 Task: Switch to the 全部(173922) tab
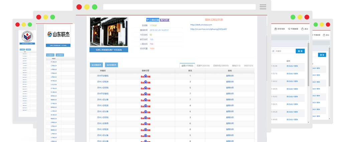pos(187,66)
